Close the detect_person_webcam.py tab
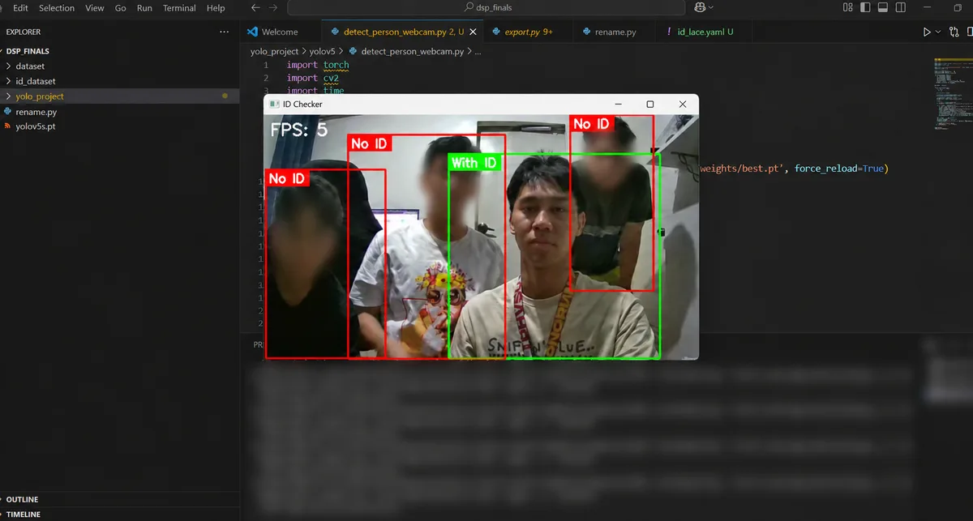 473,32
